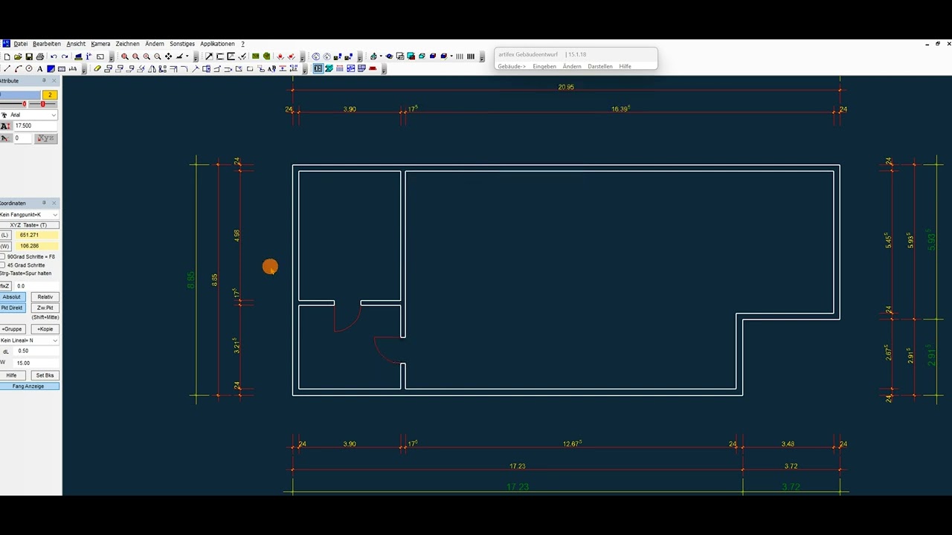Click the green rectangle icon in toolbar
This screenshot has height=535, width=952.
click(255, 56)
